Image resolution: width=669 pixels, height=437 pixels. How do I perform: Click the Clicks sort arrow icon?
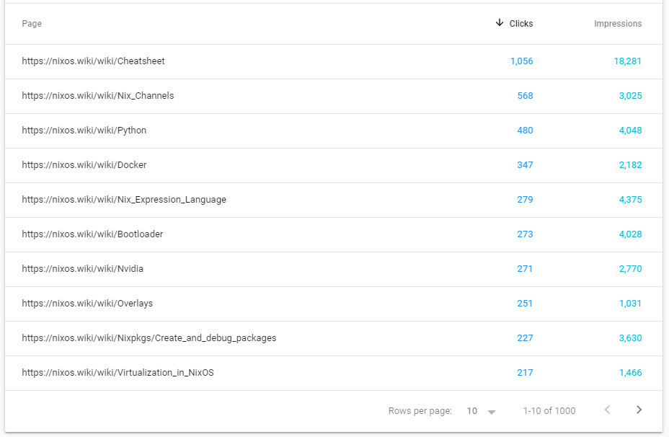(499, 23)
